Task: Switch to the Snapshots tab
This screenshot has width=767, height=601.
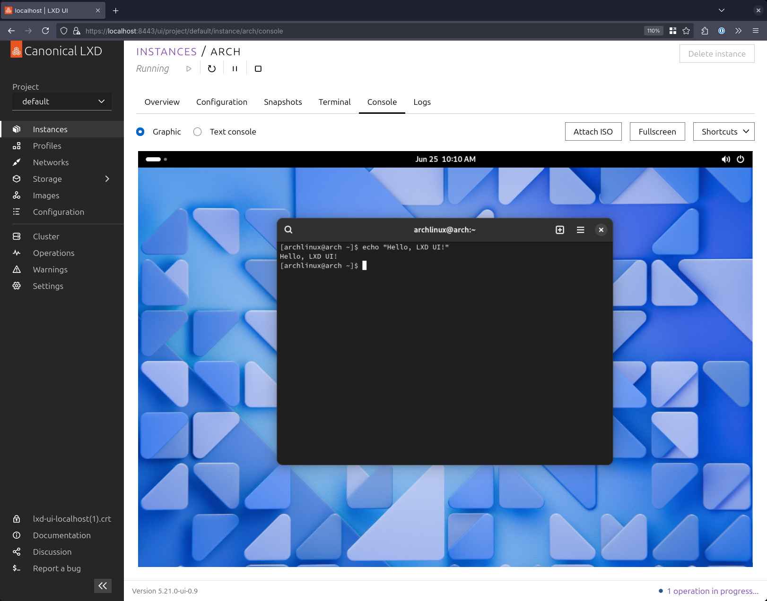Action: point(283,102)
